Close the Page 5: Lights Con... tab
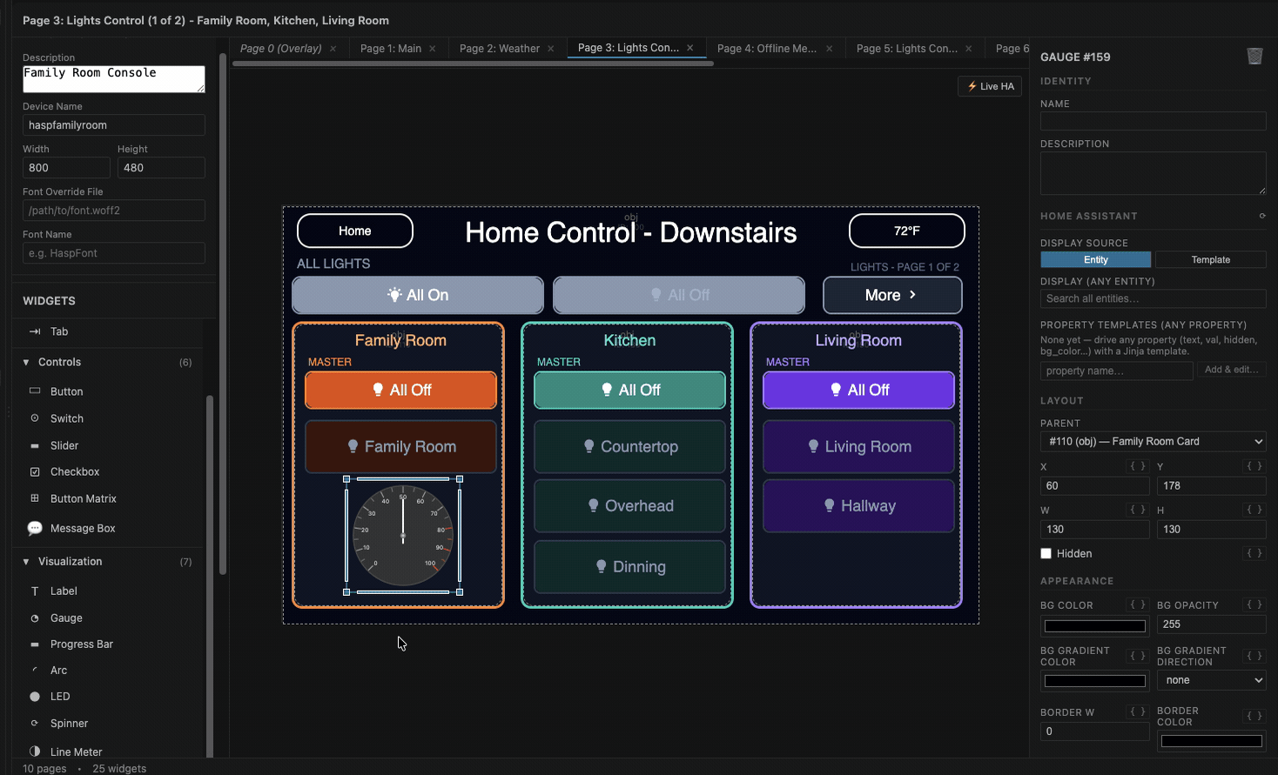 coord(968,49)
